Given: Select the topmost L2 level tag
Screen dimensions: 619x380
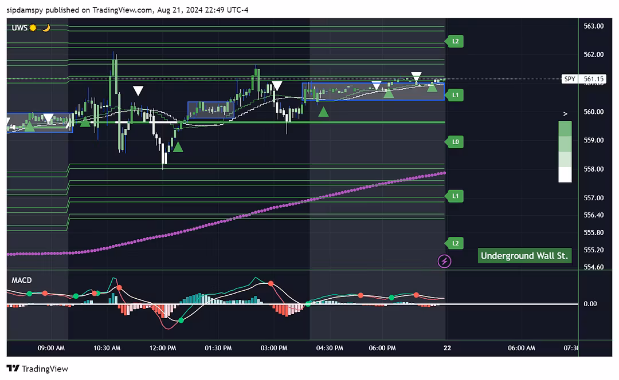Looking at the screenshot, I should point(455,41).
